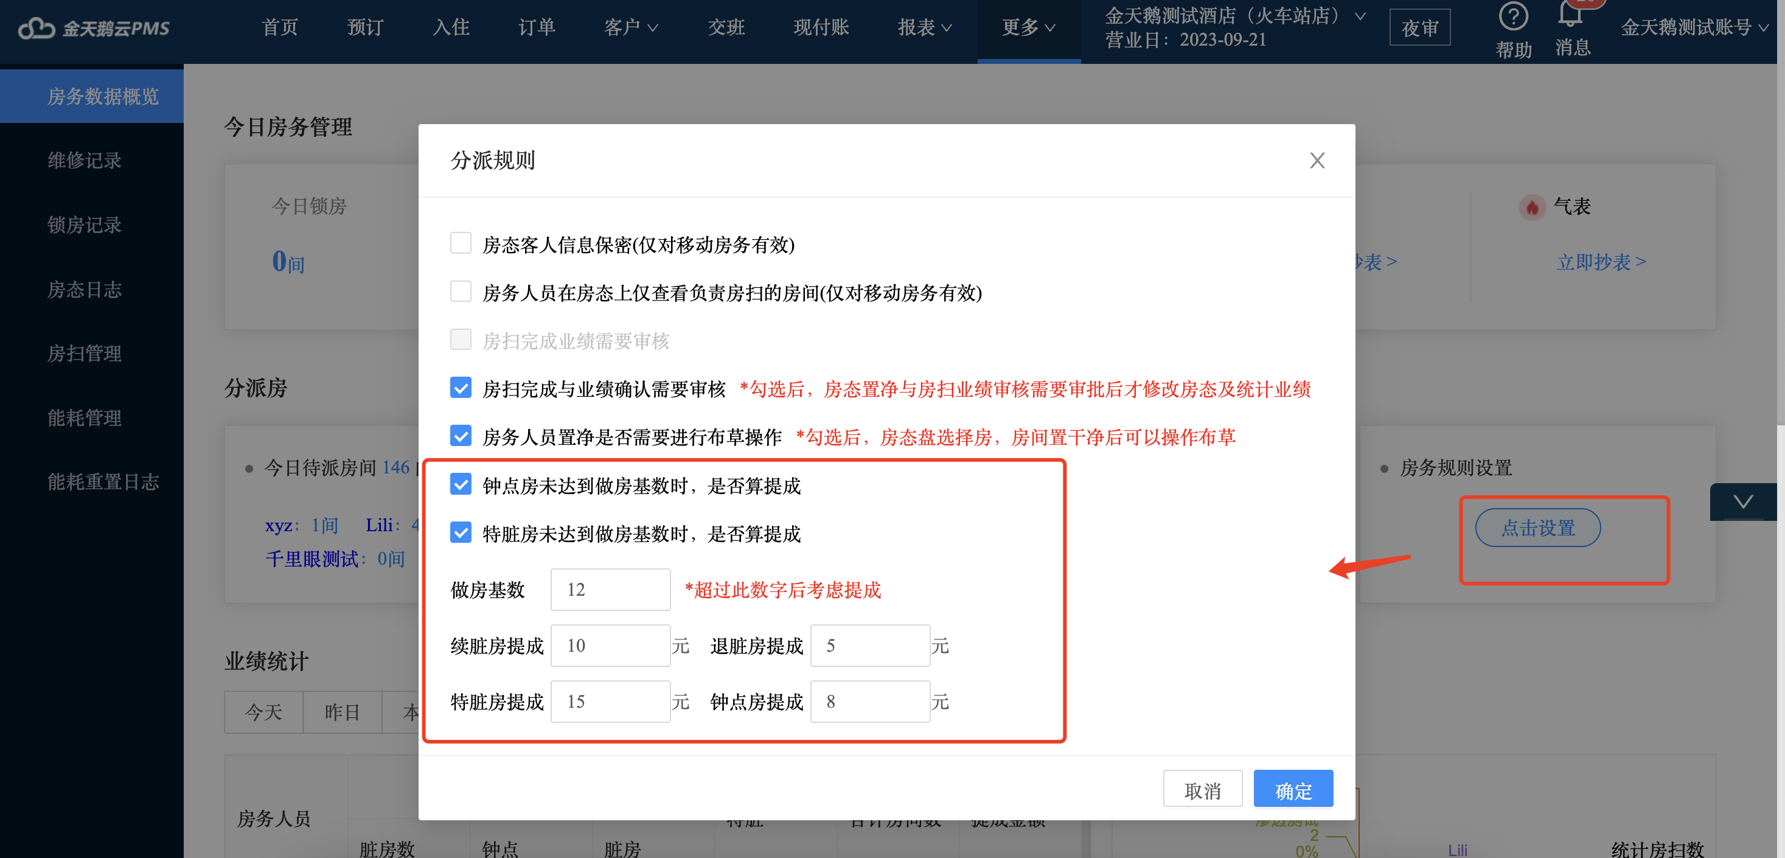Image resolution: width=1785 pixels, height=858 pixels.
Task: Select the 今天 statistics tab
Action: [x=263, y=713]
